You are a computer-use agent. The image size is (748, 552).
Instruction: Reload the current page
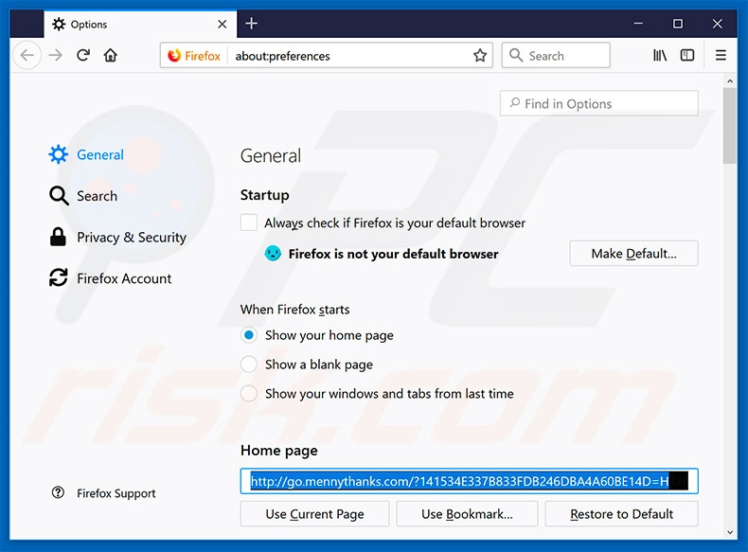coord(83,56)
